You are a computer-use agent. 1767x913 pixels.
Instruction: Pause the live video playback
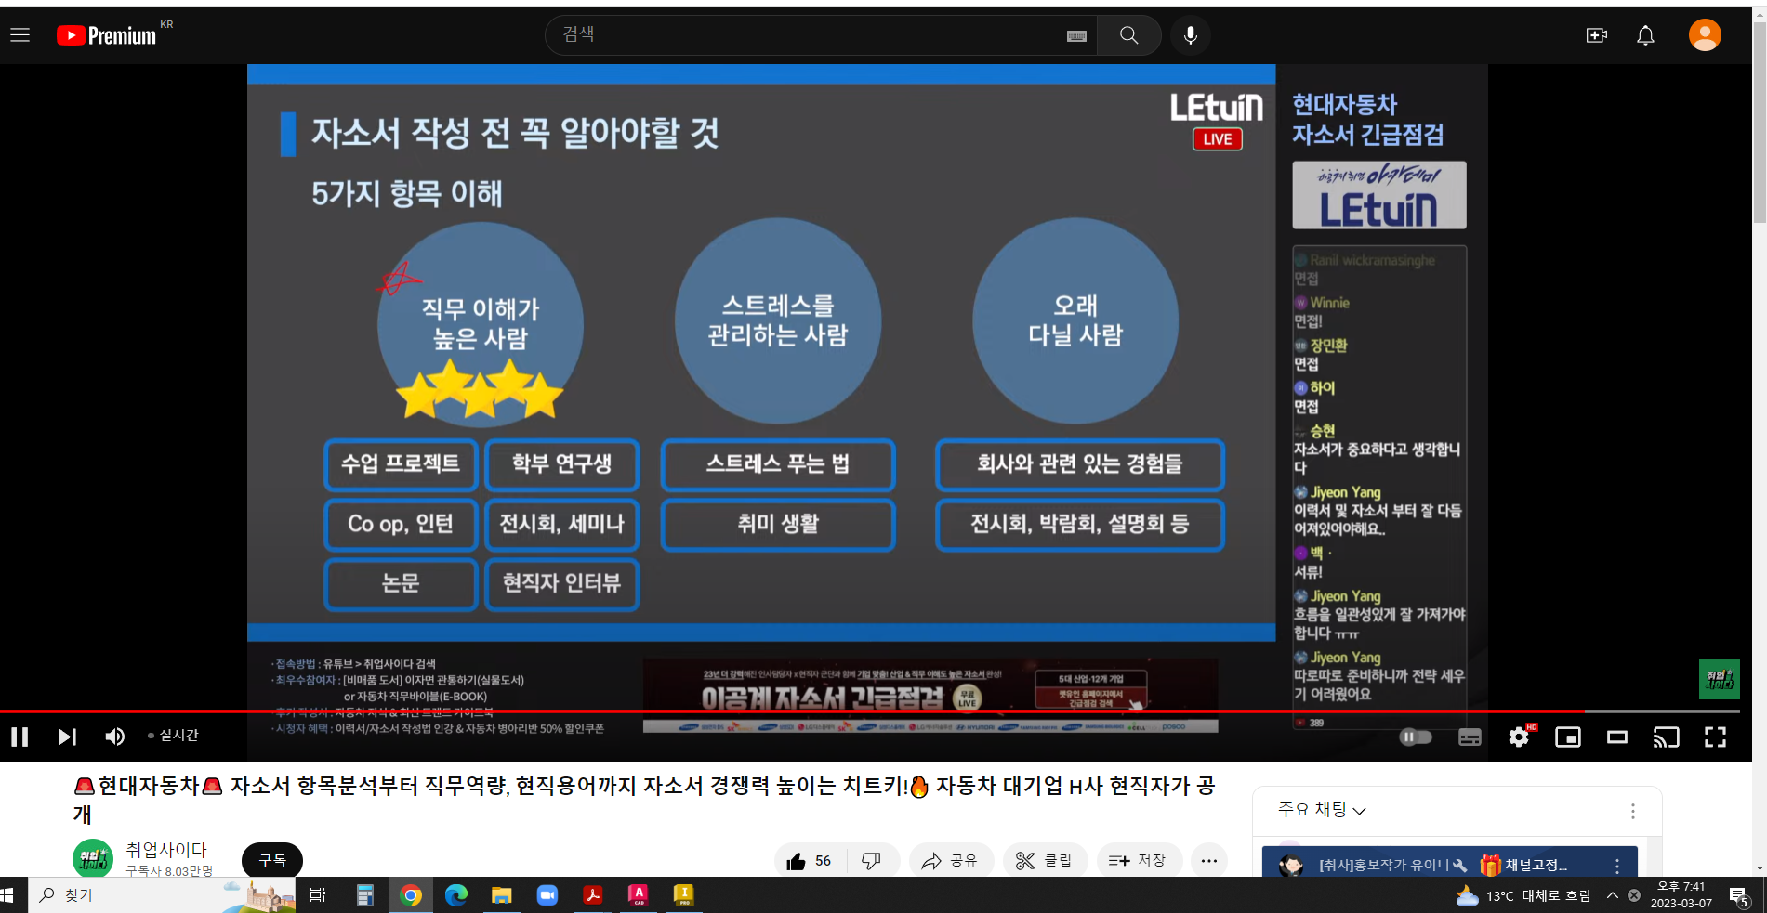coord(20,737)
